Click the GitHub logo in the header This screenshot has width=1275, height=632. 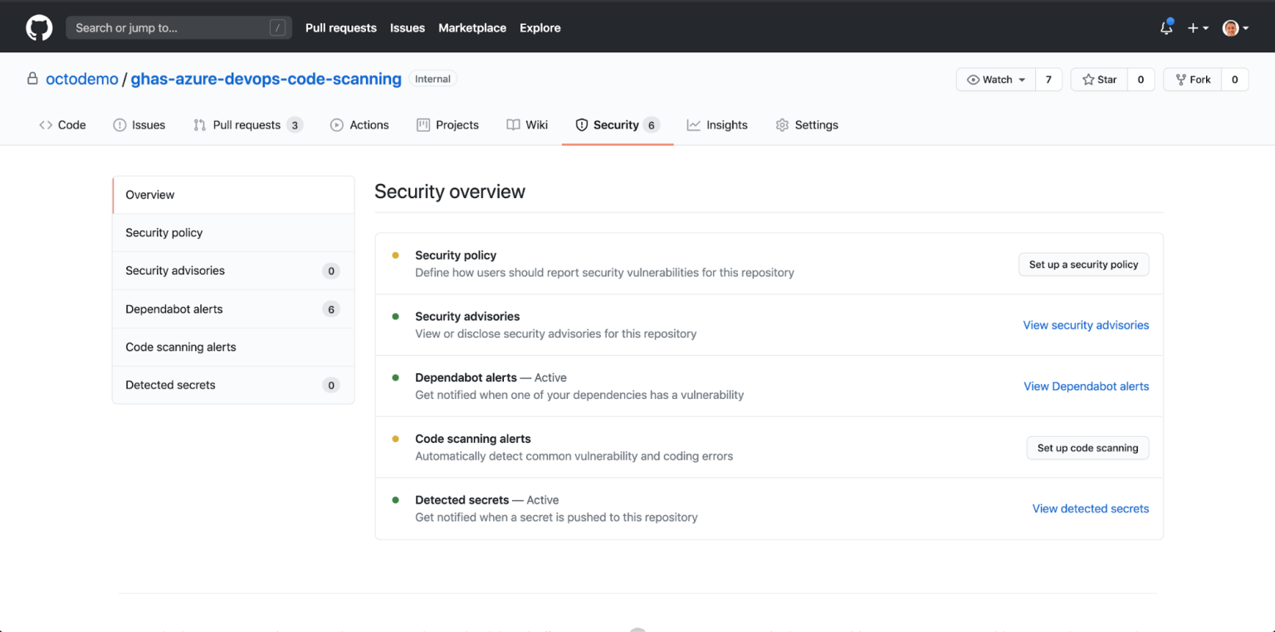39,27
